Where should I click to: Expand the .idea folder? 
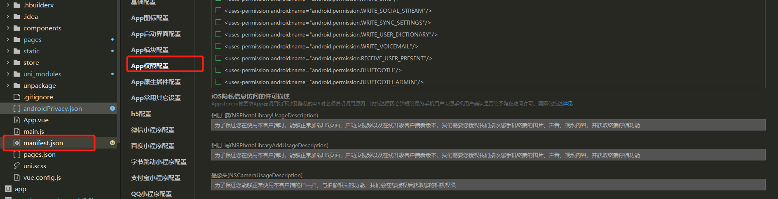8,16
